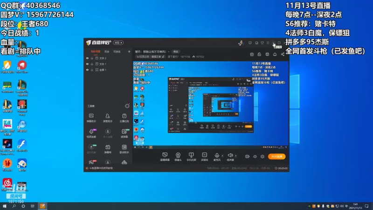Select the 文本 1 source row
373x210 pixels.
coord(108,64)
